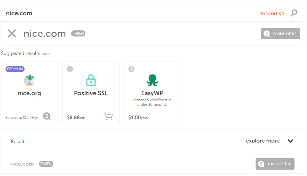
Task: Click dollar offer icon on nice.org card
Action: click(x=47, y=116)
